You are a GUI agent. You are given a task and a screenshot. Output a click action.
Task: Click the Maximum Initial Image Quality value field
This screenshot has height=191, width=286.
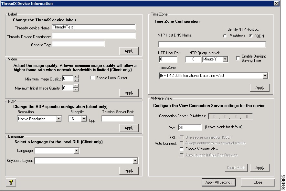(68, 88)
